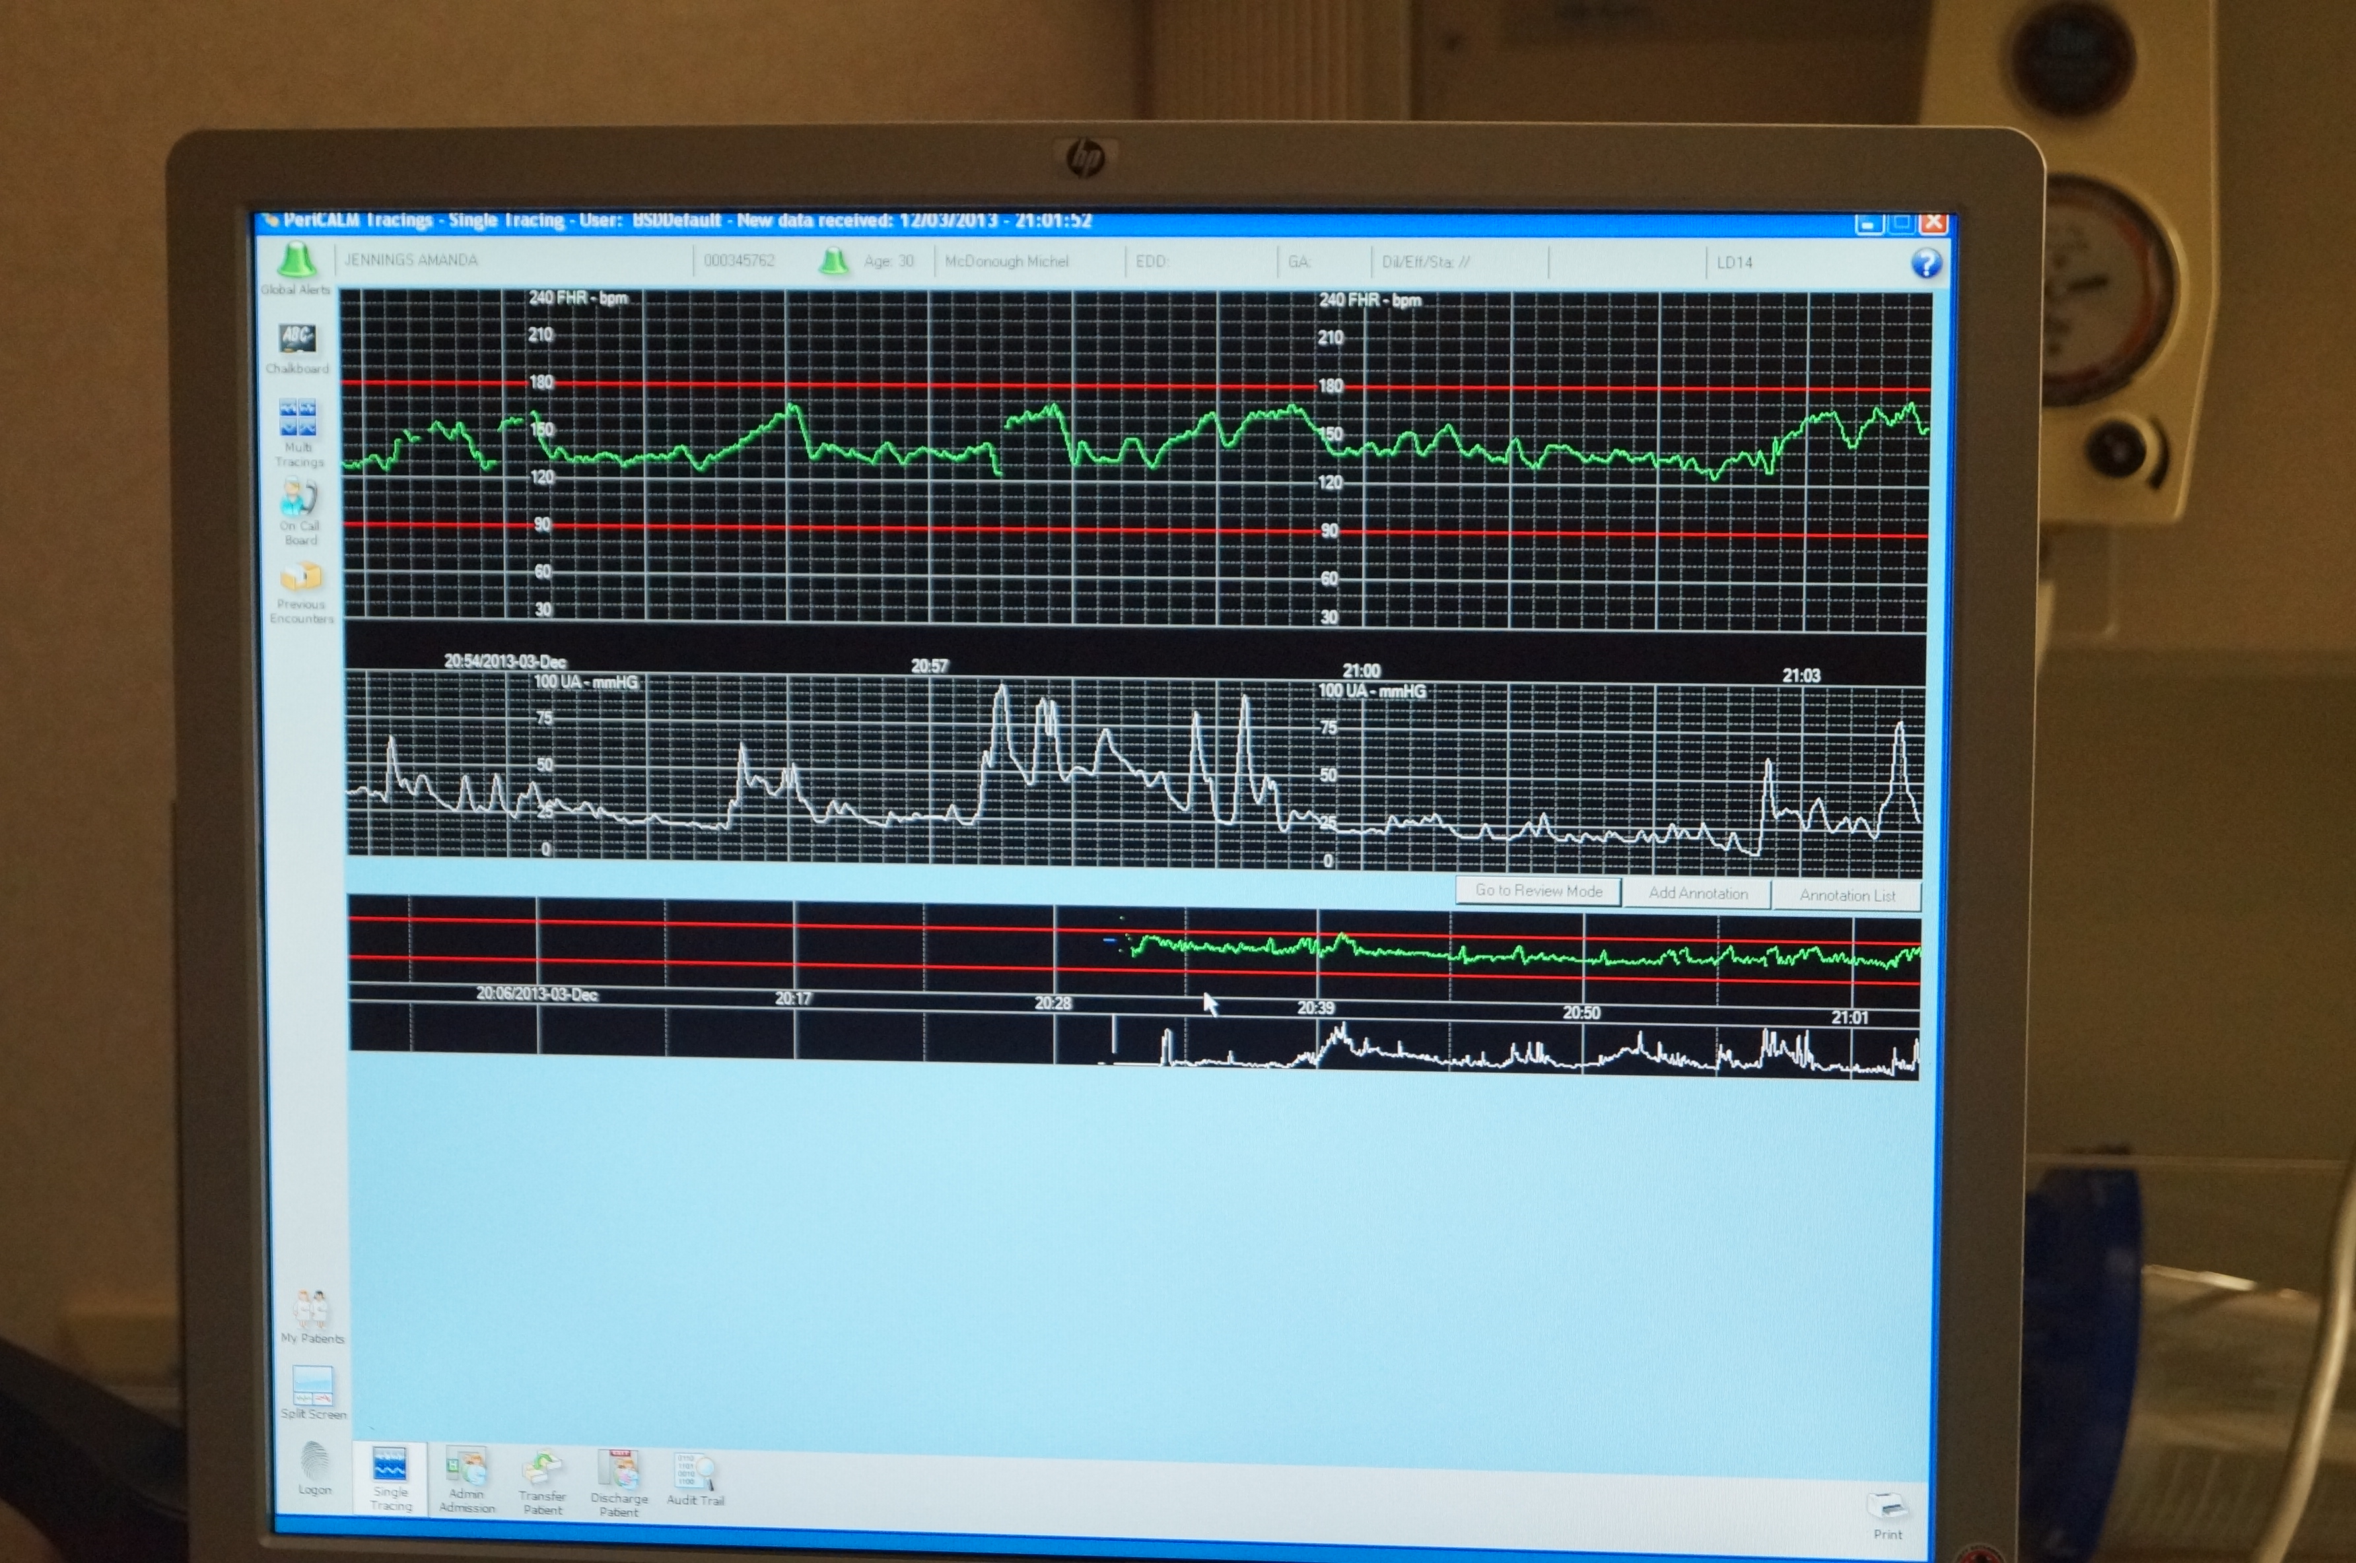Open the Annotation List
Image resolution: width=2356 pixels, height=1563 pixels.
point(1846,895)
